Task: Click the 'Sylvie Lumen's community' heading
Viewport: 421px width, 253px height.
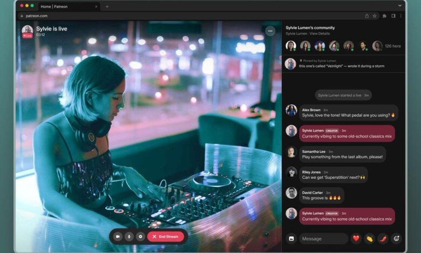Action: pos(310,27)
